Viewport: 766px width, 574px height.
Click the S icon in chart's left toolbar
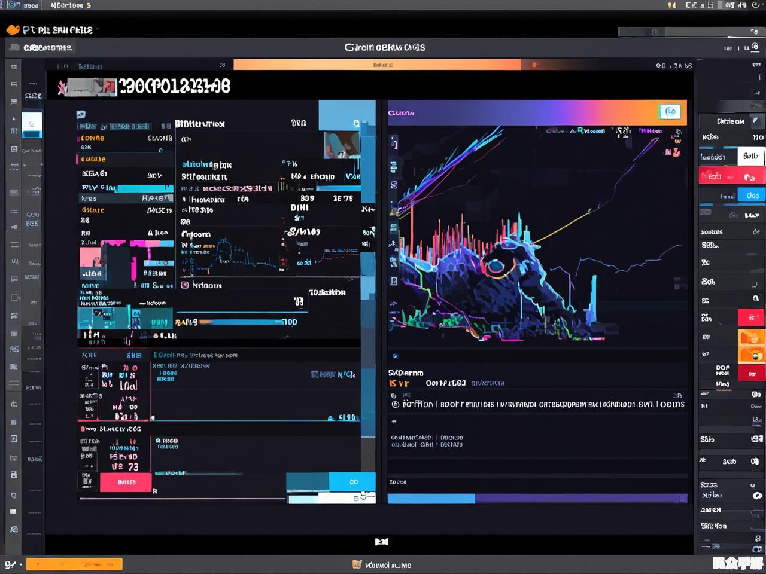(393, 185)
